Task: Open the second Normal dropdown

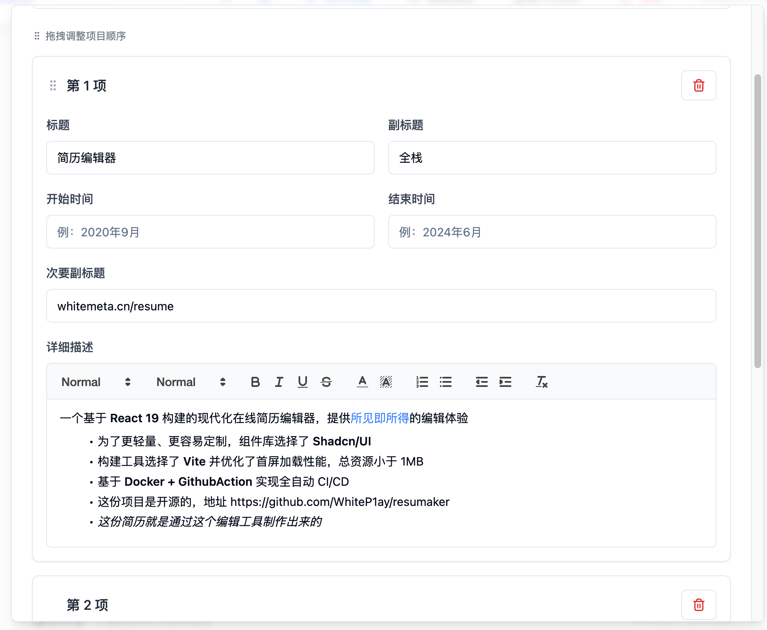Action: (x=191, y=382)
